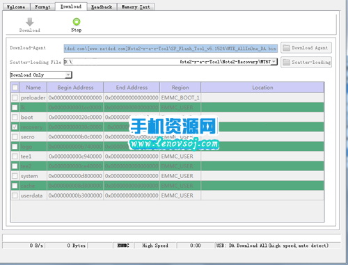Click the Begin Address column header
Screen dimensions: 348x265
coord(75,88)
